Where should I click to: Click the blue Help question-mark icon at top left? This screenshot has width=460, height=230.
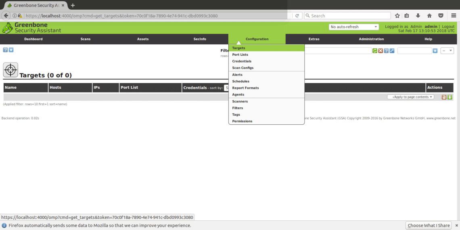click(5, 50)
